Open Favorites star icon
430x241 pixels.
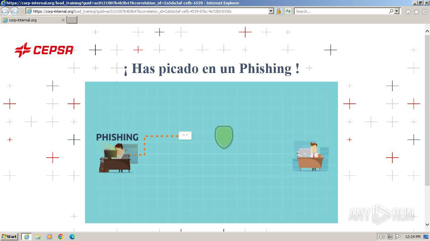point(416,12)
